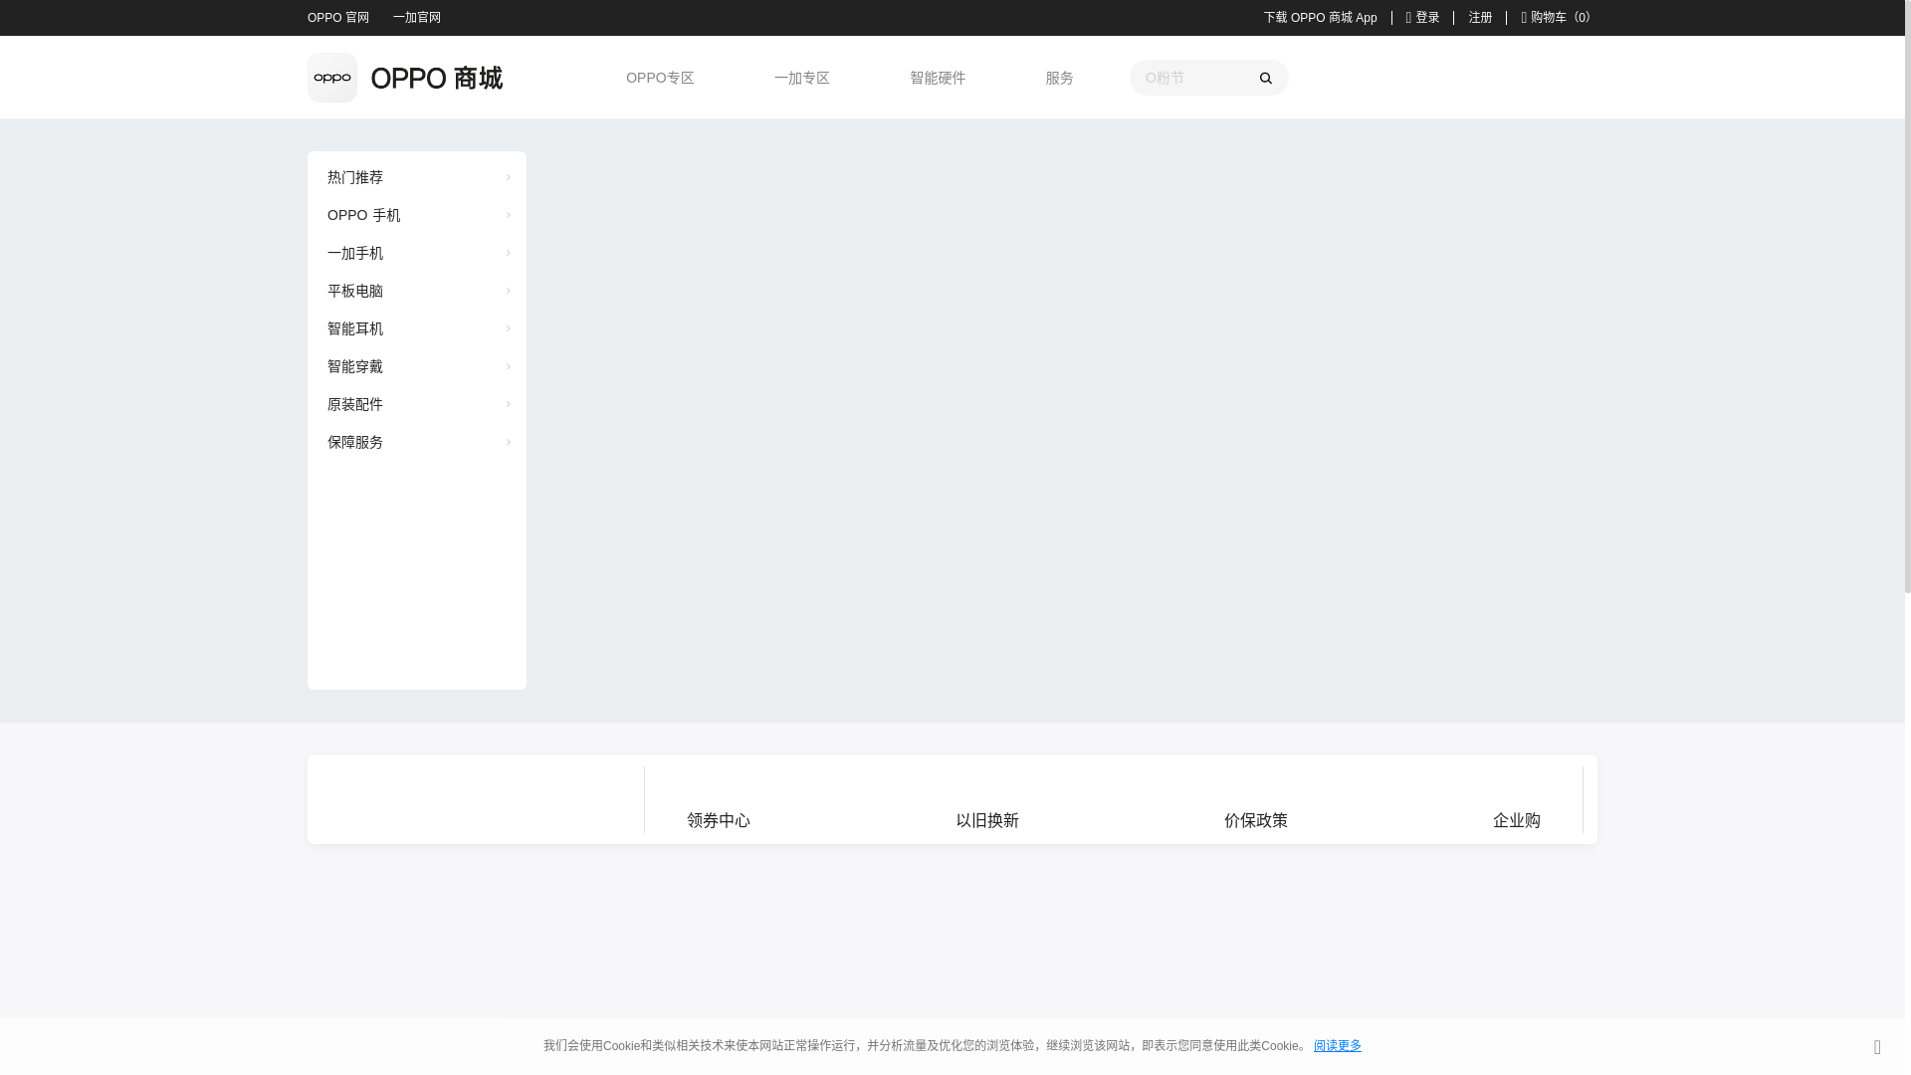
Task: Open 以旧换新
Action: tap(987, 820)
